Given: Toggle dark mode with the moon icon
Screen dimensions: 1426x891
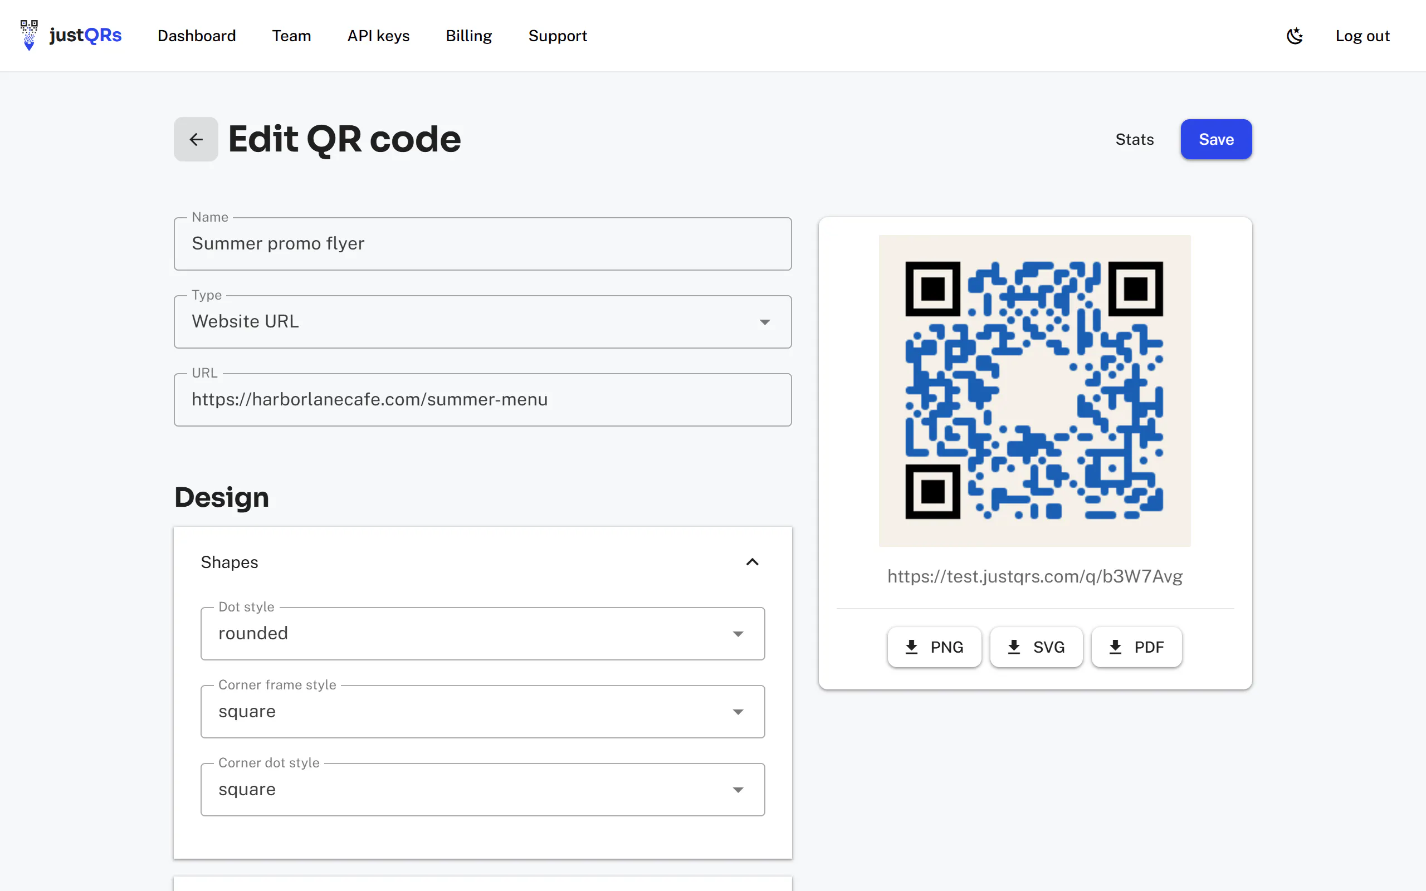Looking at the screenshot, I should pyautogui.click(x=1294, y=36).
